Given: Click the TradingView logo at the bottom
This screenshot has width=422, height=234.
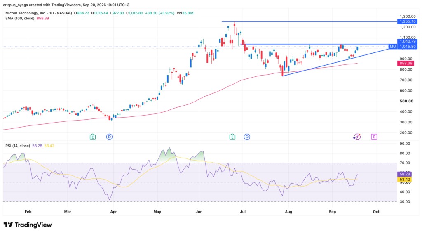Looking at the screenshot, I should click(x=28, y=225).
